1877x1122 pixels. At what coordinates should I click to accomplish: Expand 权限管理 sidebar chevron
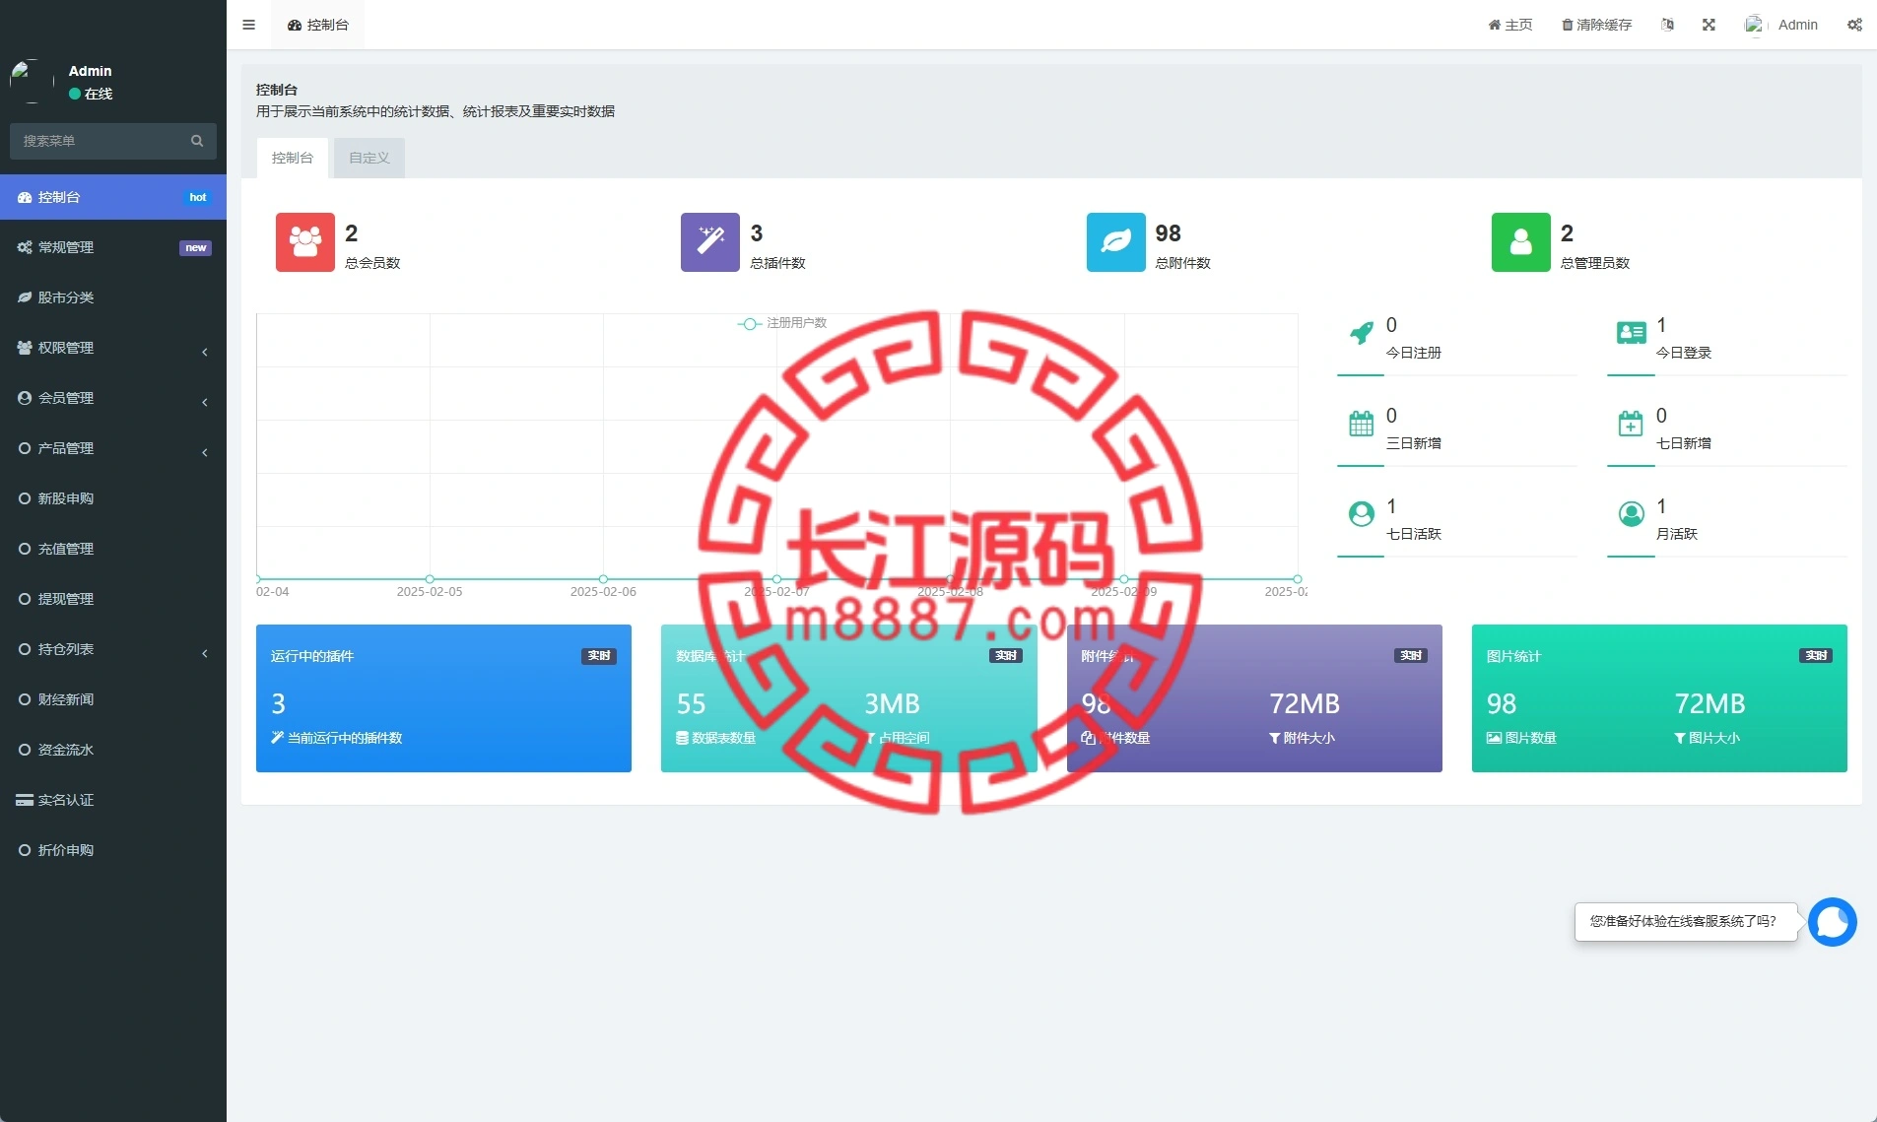[205, 352]
